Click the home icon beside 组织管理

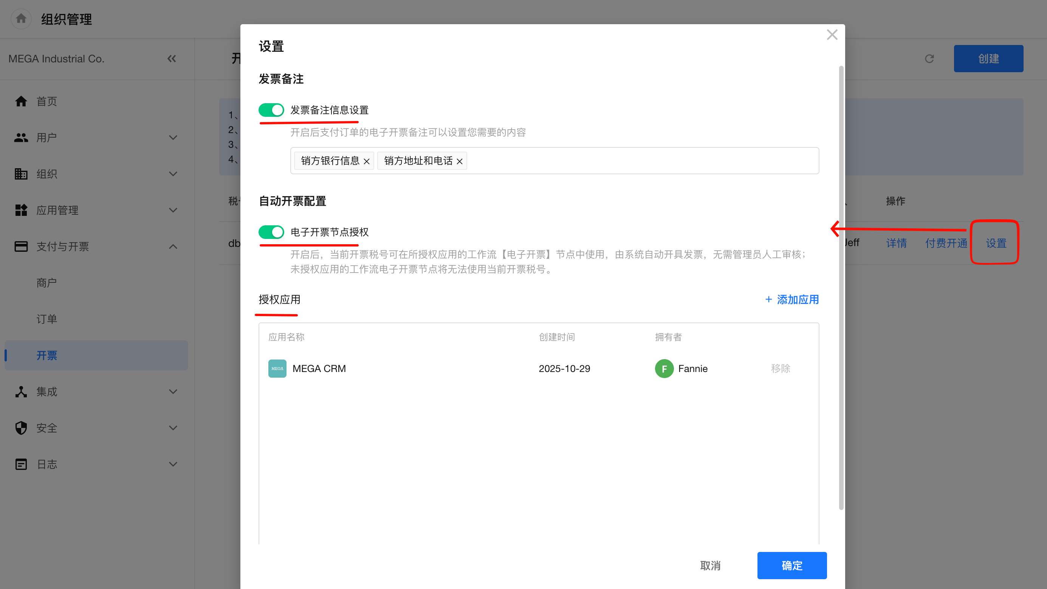pyautogui.click(x=21, y=19)
